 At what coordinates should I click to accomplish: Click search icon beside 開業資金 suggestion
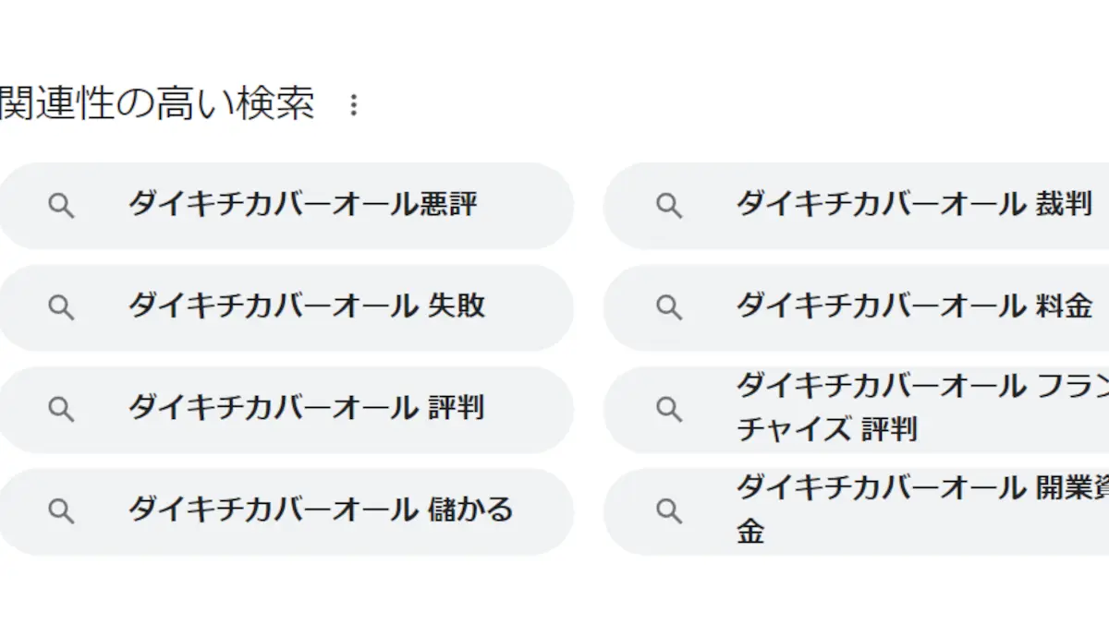[669, 510]
